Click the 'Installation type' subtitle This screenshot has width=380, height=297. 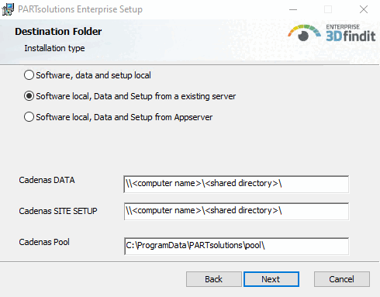tap(54, 48)
